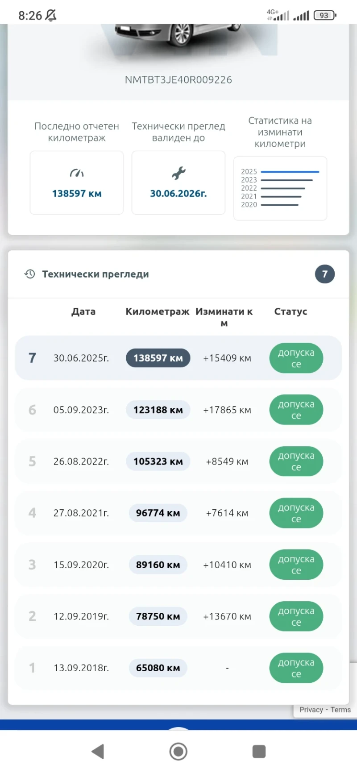Click the muted notifications bell icon
The height and width of the screenshot is (773, 357).
click(50, 15)
